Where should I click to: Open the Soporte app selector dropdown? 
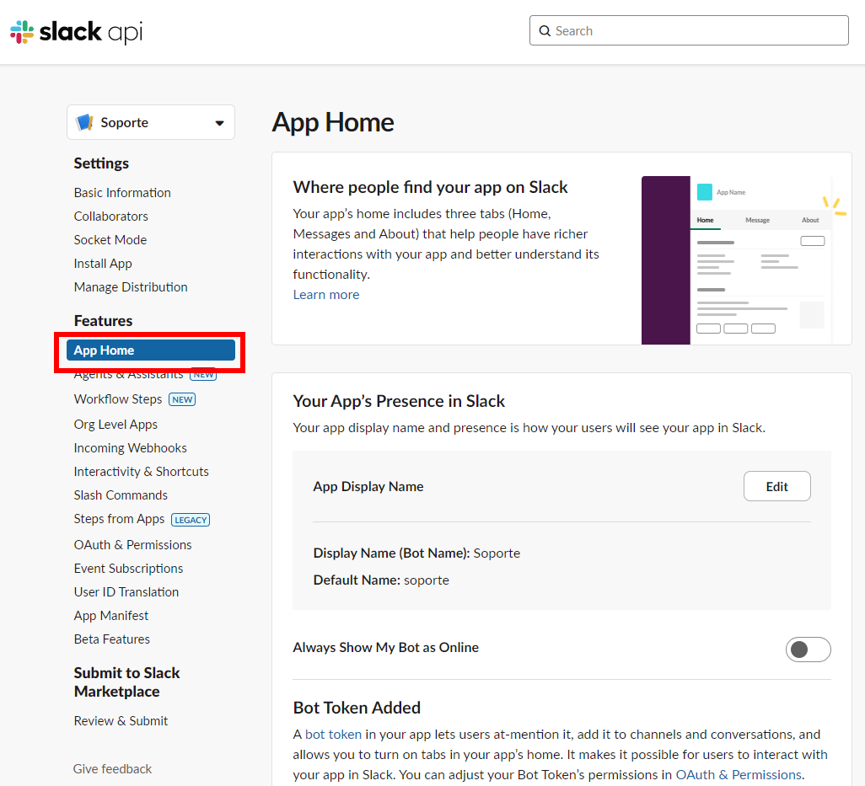coord(150,122)
